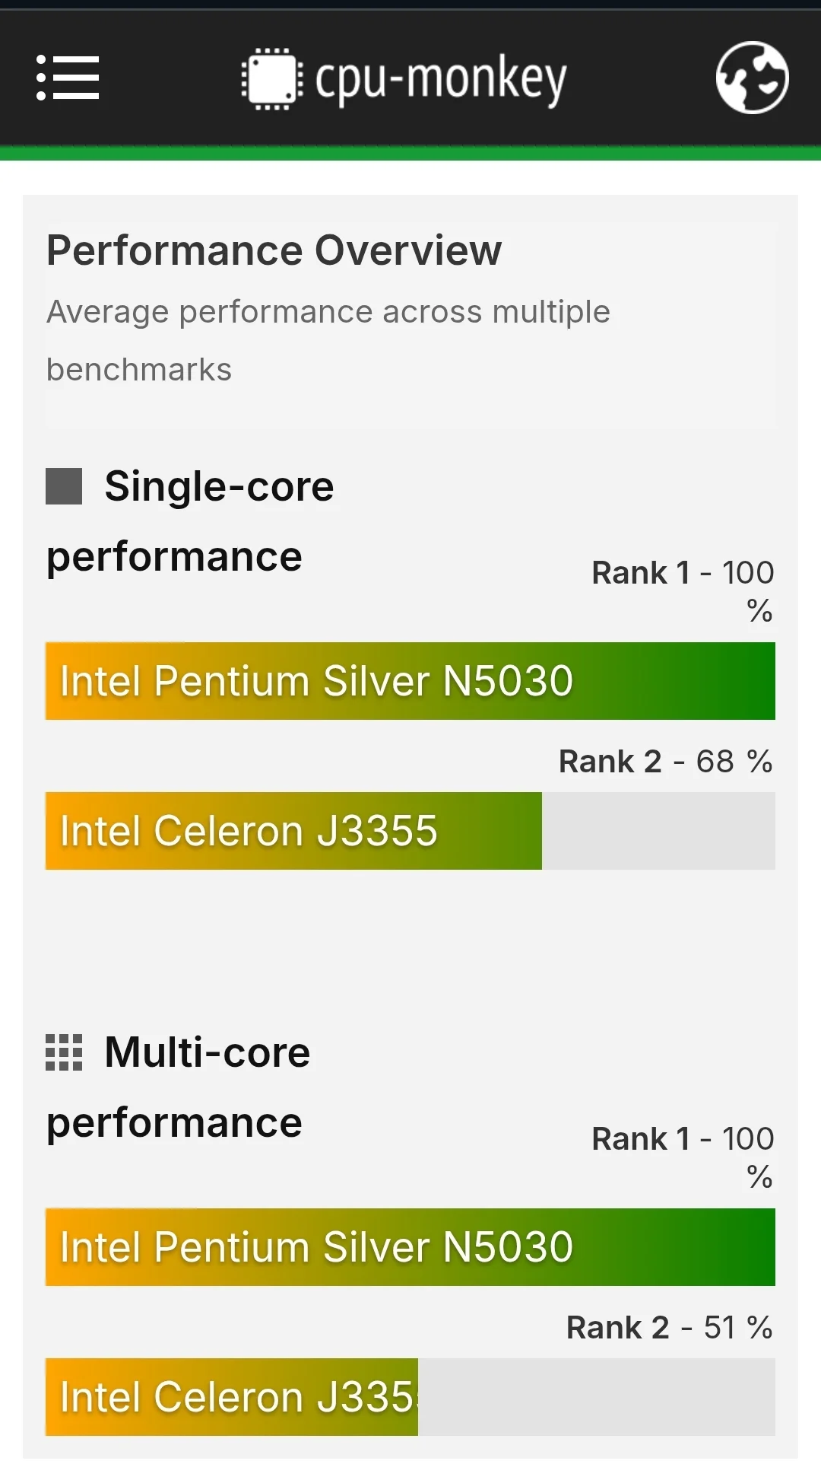Click the cpu-monkey chip logo icon

pyautogui.click(x=271, y=79)
